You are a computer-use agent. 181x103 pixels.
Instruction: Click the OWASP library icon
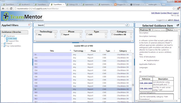5,43
